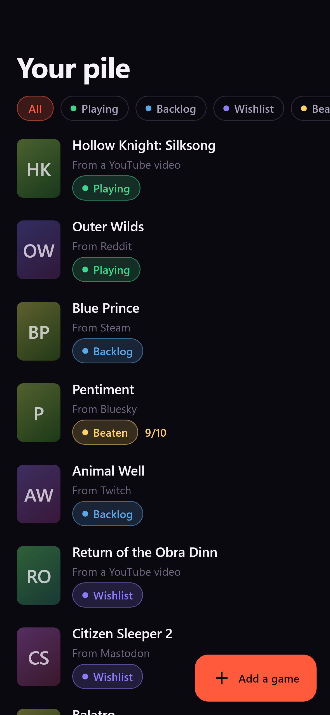The width and height of the screenshot is (330, 715).
Task: Toggle the Playing status badge on Outer Wilds
Action: 106,269
